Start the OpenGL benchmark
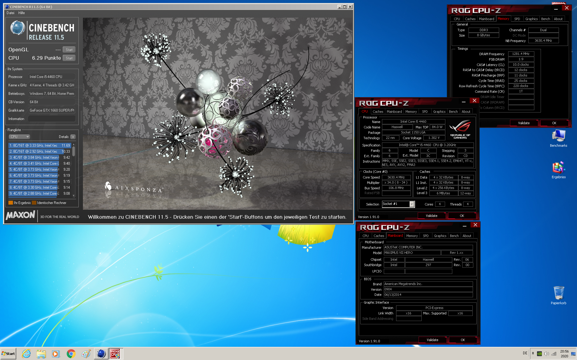This screenshot has width=577, height=360. pos(69,50)
